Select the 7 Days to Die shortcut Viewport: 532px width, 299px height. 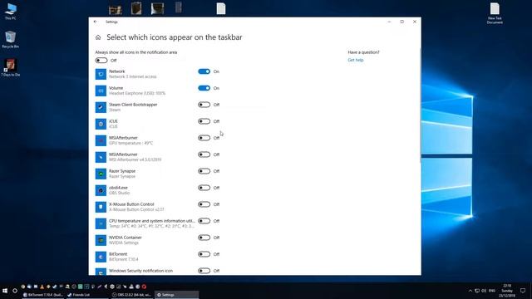11,67
